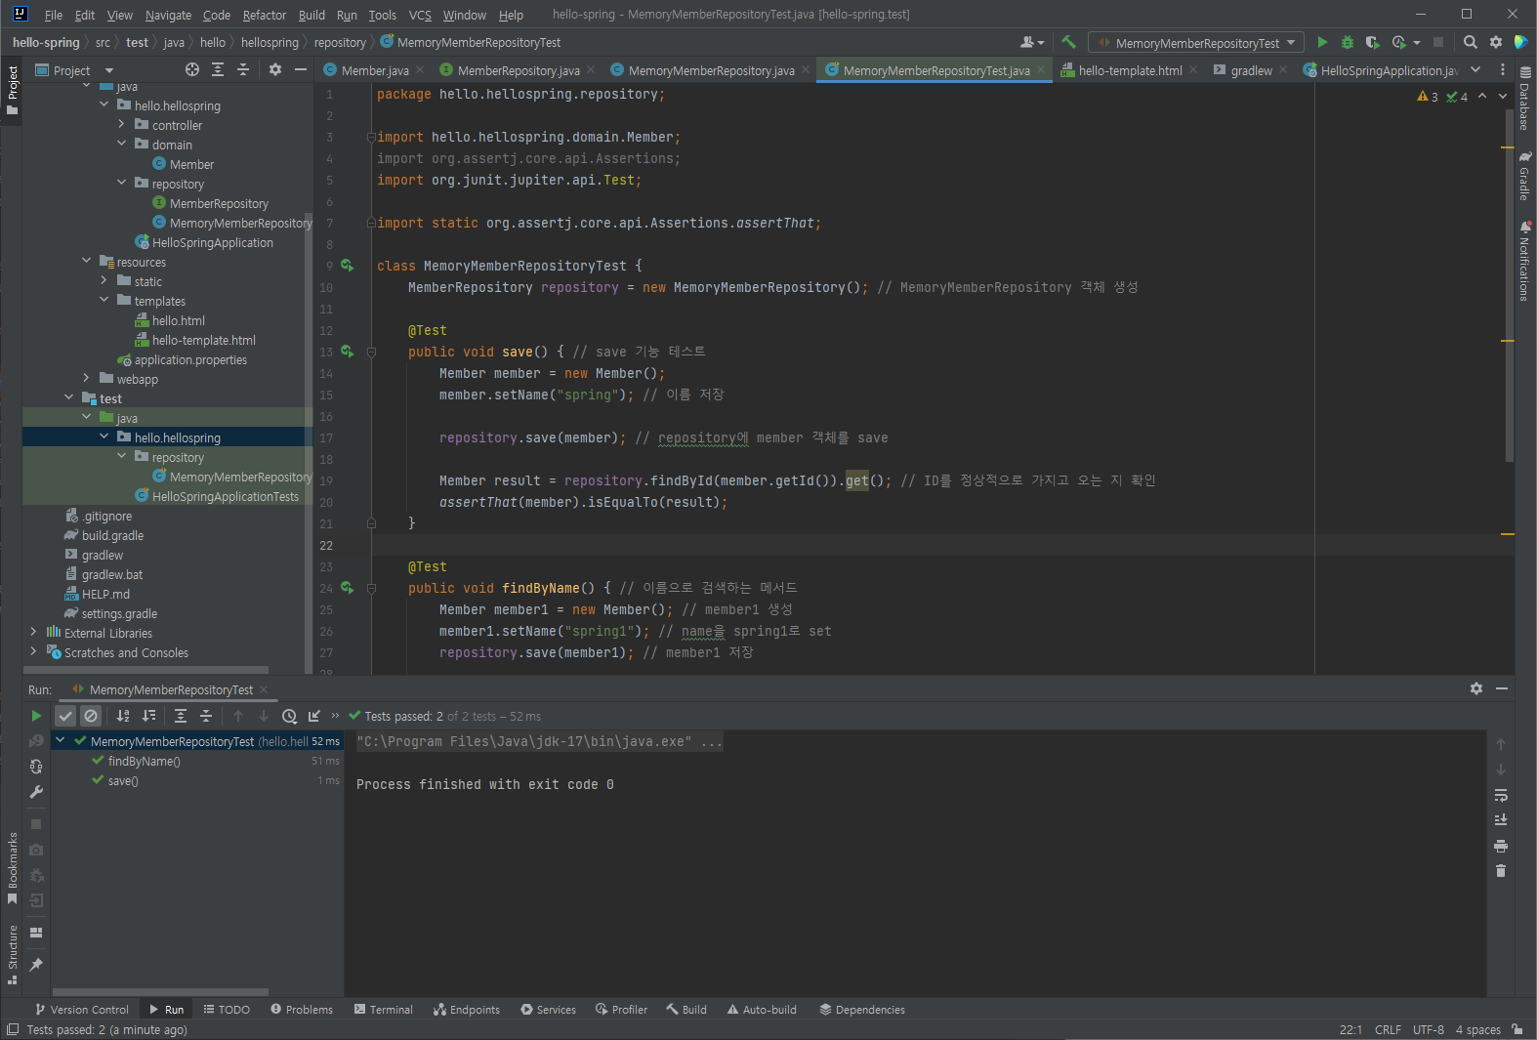Clear console with the trash icon

point(1501,871)
